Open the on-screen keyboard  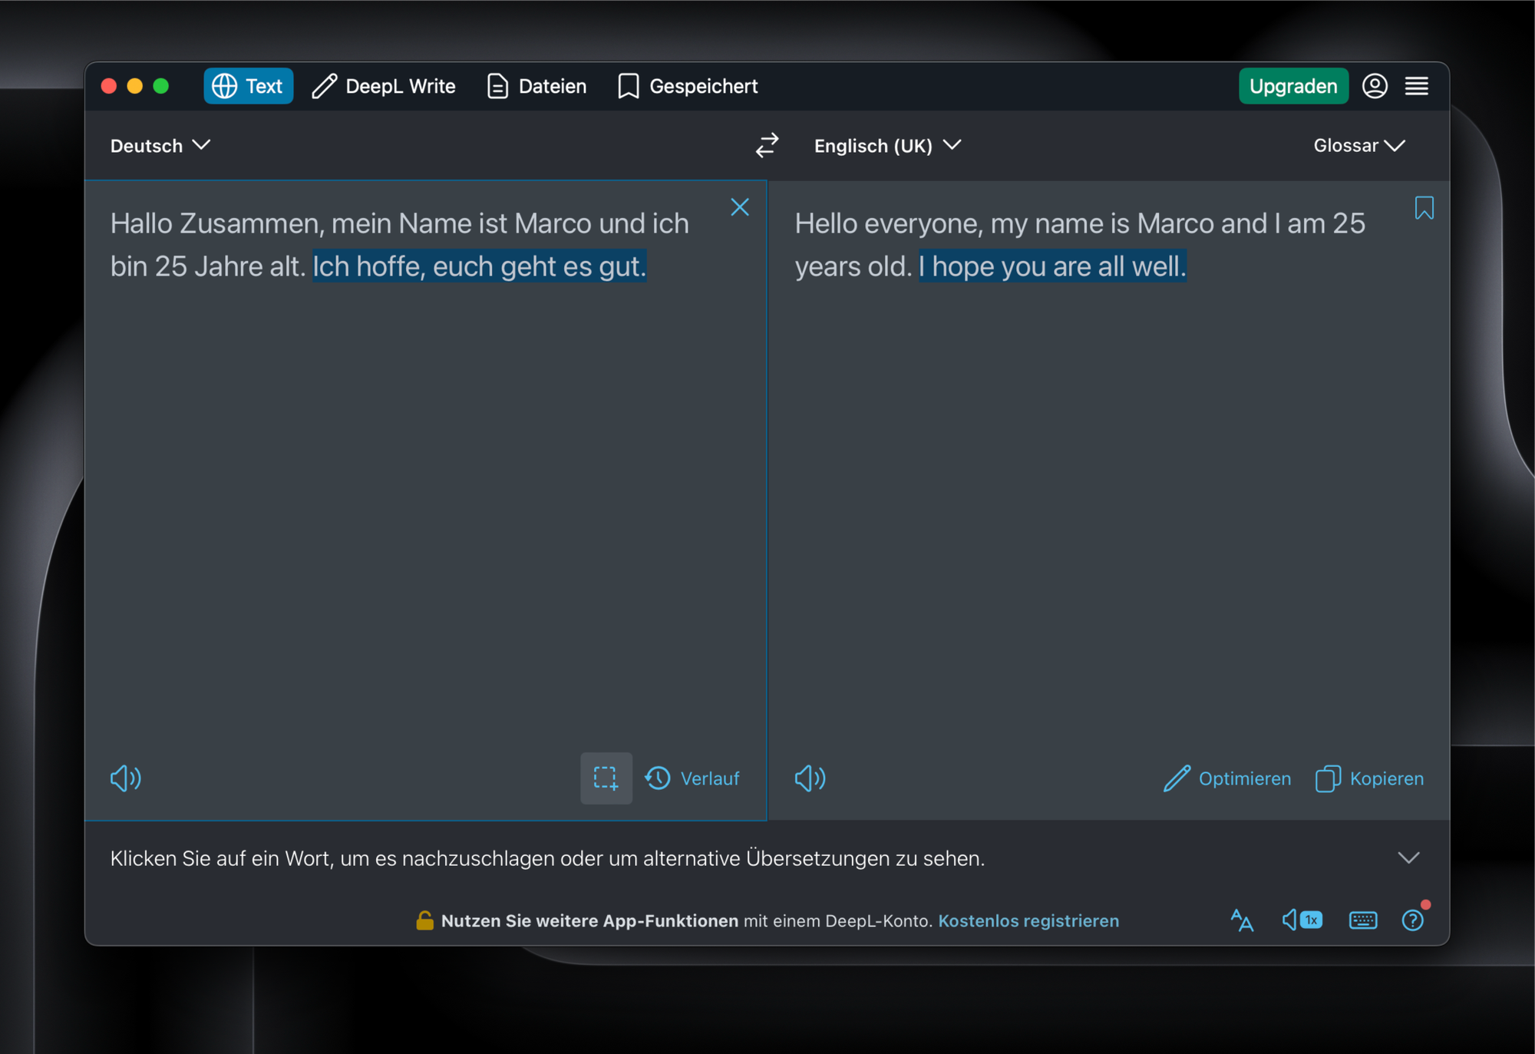tap(1363, 920)
